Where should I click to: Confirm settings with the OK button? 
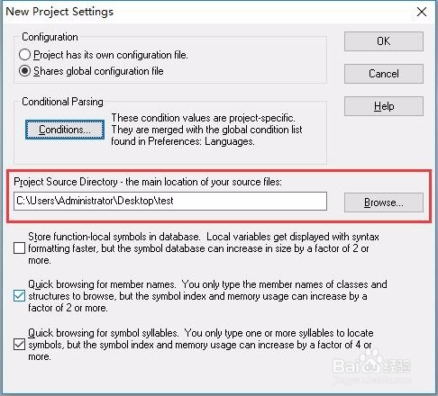[384, 41]
